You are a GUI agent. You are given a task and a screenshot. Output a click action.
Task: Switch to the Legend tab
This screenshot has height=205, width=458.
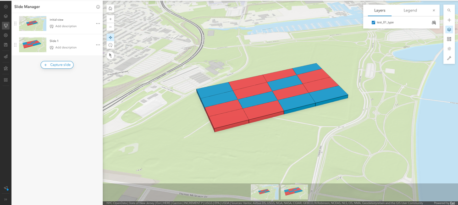(x=410, y=11)
